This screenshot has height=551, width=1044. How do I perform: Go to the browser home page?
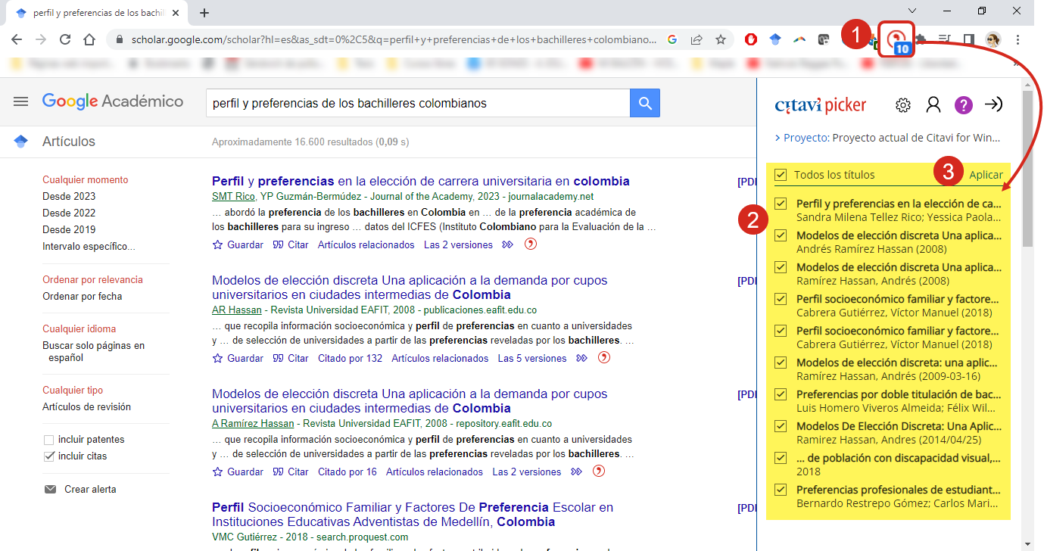[x=89, y=39]
